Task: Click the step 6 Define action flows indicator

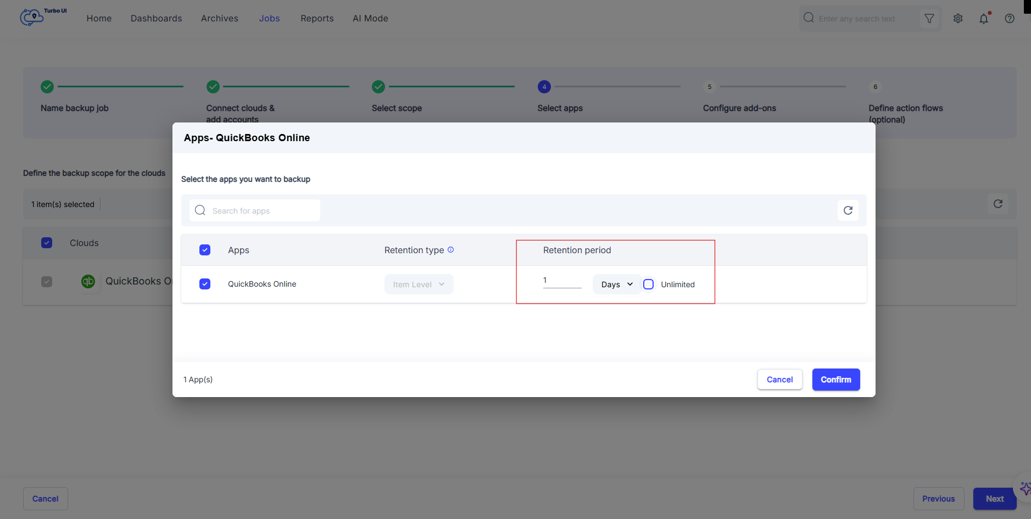Action: tap(876, 87)
